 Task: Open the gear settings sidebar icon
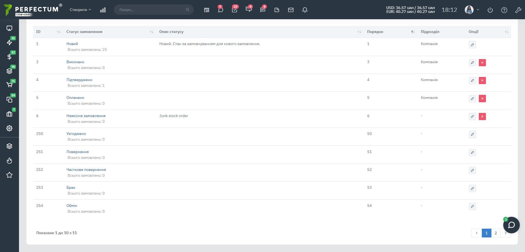tap(9, 128)
